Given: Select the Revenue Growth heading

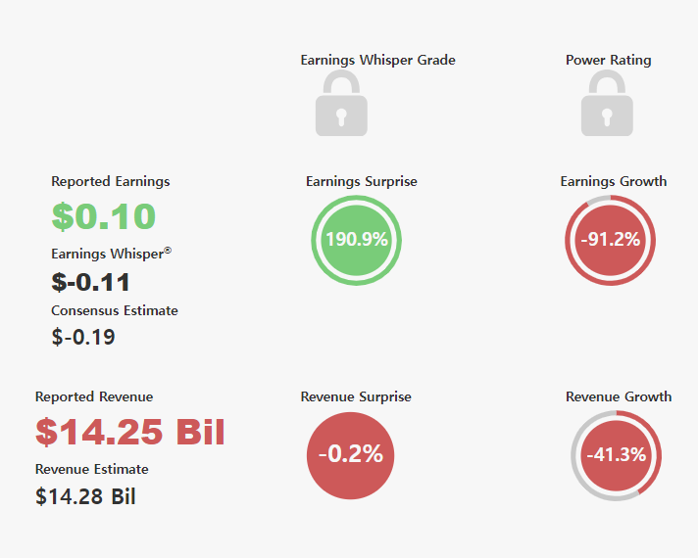Looking at the screenshot, I should click(619, 396).
